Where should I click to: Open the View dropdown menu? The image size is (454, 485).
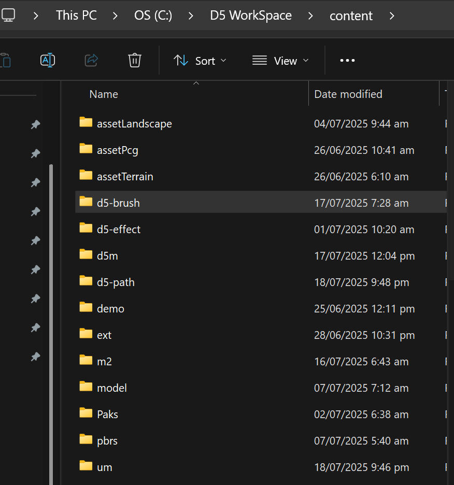[280, 61]
